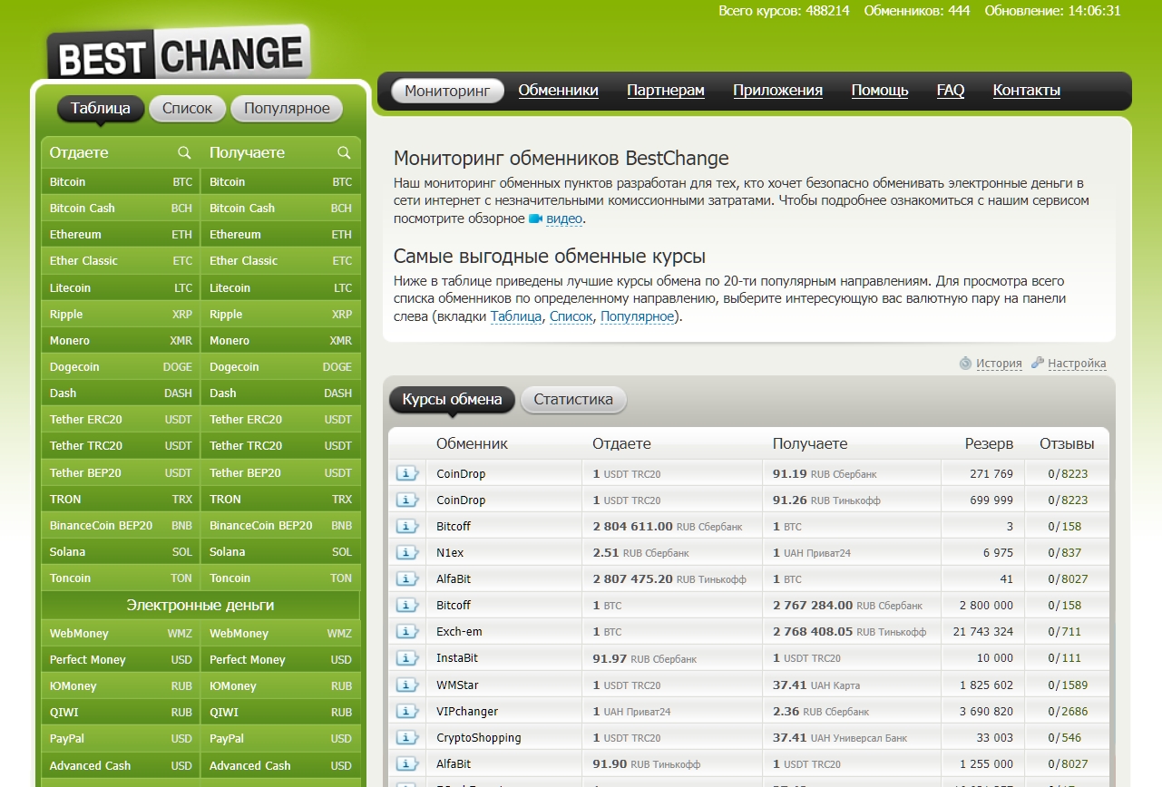Image resolution: width=1162 pixels, height=787 pixels.
Task: Select Monero XMR in the Отдаете column
Action: pyautogui.click(x=121, y=341)
